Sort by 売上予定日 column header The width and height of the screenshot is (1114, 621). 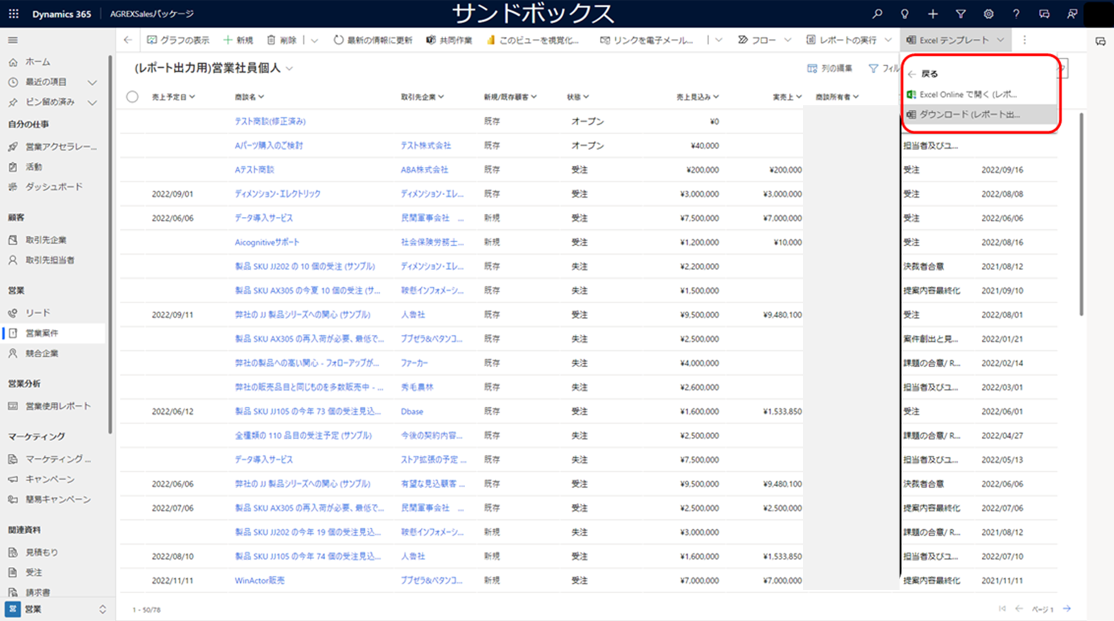click(173, 97)
